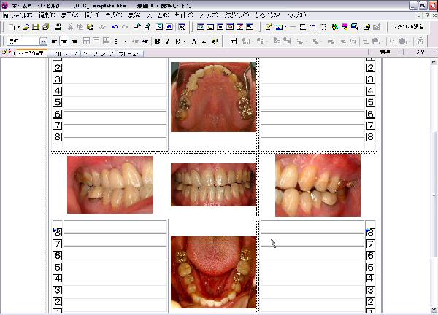Select the lower jaw with tongue photo

pos(214,272)
